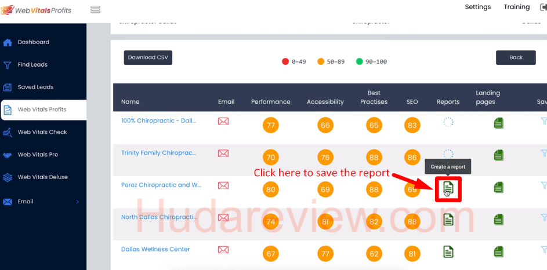Screen dimensions: 547x270
Task: Click the Landing pages column header
Action: click(488, 97)
